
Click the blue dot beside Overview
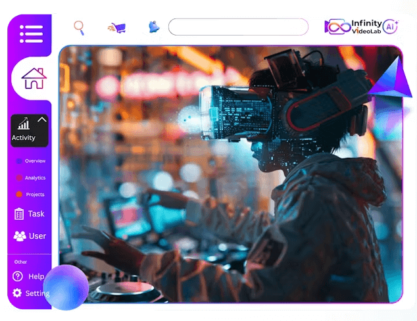tap(19, 161)
